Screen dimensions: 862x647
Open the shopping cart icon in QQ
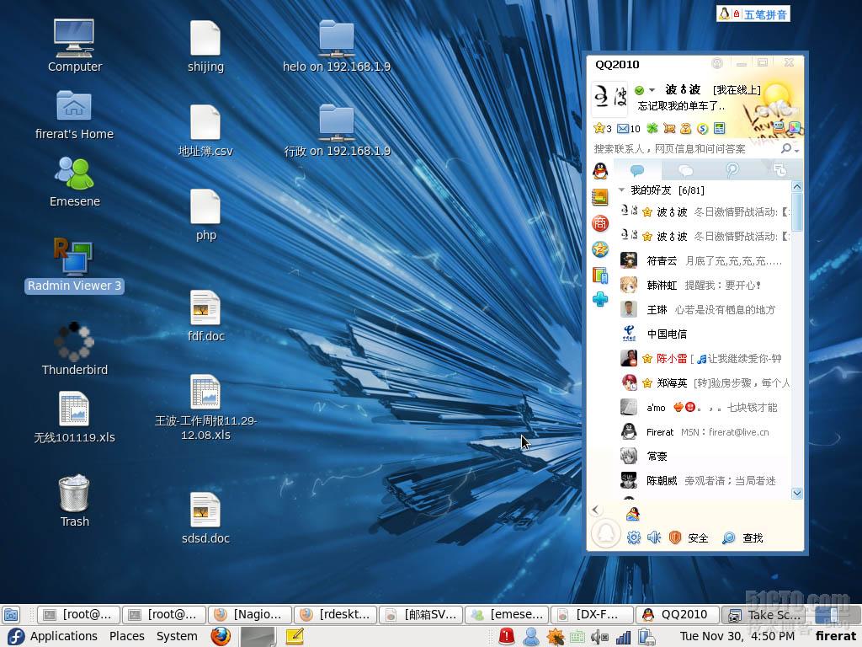click(x=669, y=129)
